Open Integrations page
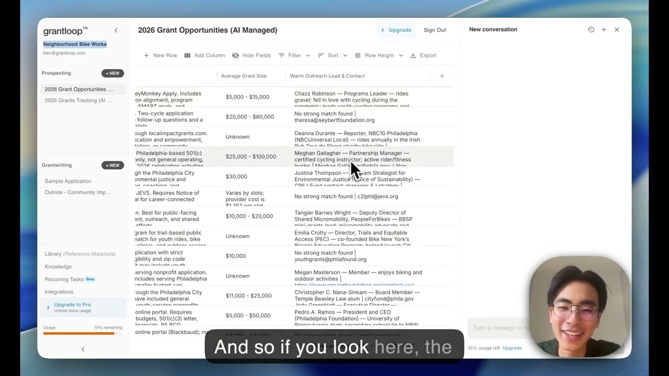Image resolution: width=669 pixels, height=376 pixels. click(59, 292)
